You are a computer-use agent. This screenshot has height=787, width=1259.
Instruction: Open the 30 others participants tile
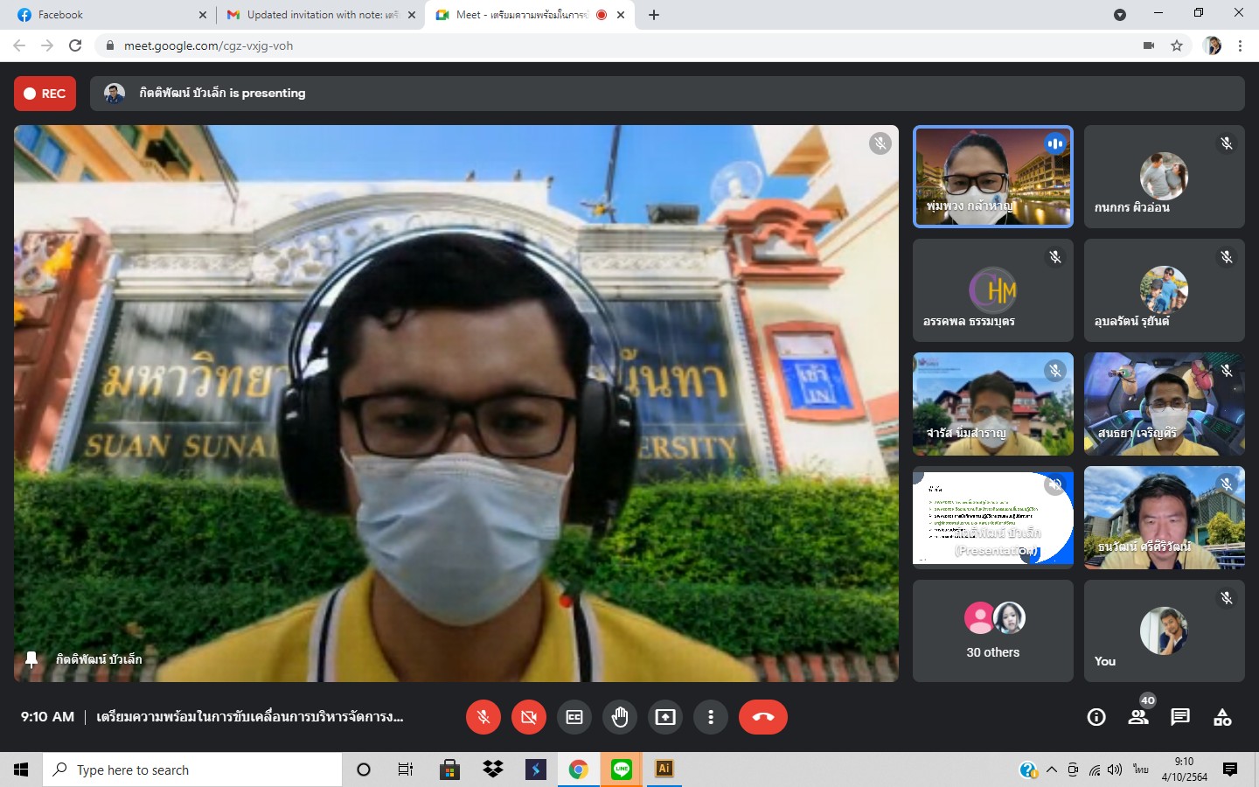(992, 630)
